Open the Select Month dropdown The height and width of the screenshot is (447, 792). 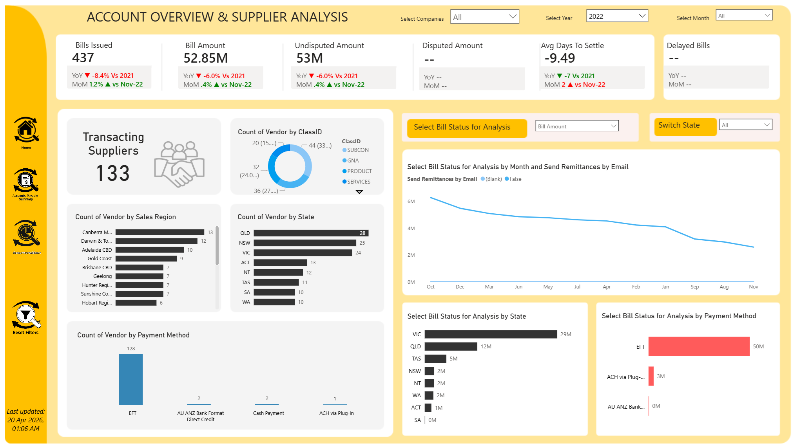[x=744, y=15]
